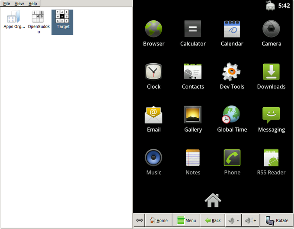This screenshot has width=294, height=229.
Task: Launch Dev Tools
Action: 232,76
